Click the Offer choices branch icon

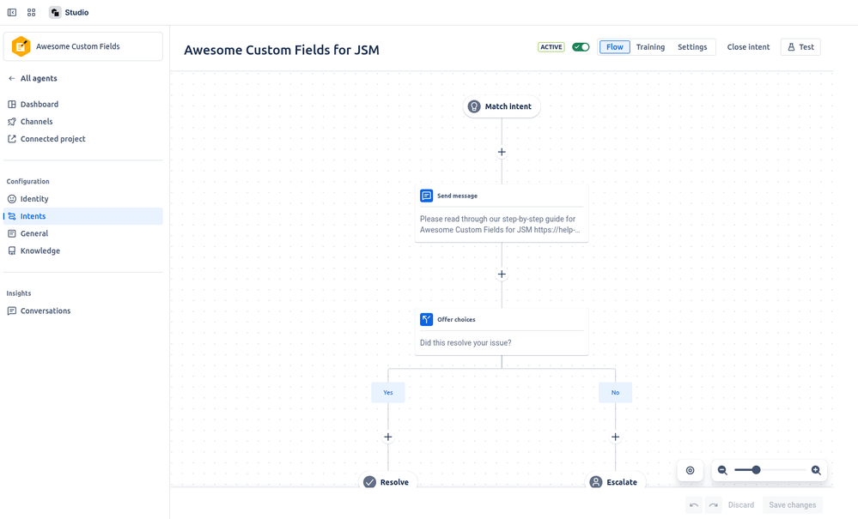(426, 320)
